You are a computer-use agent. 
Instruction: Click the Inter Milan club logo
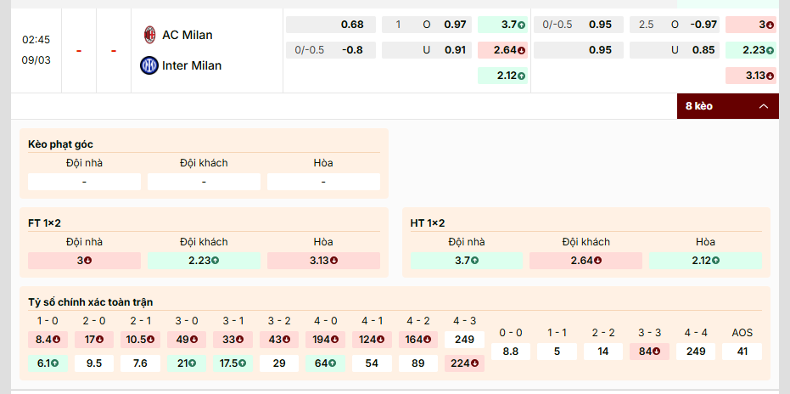[x=149, y=65]
